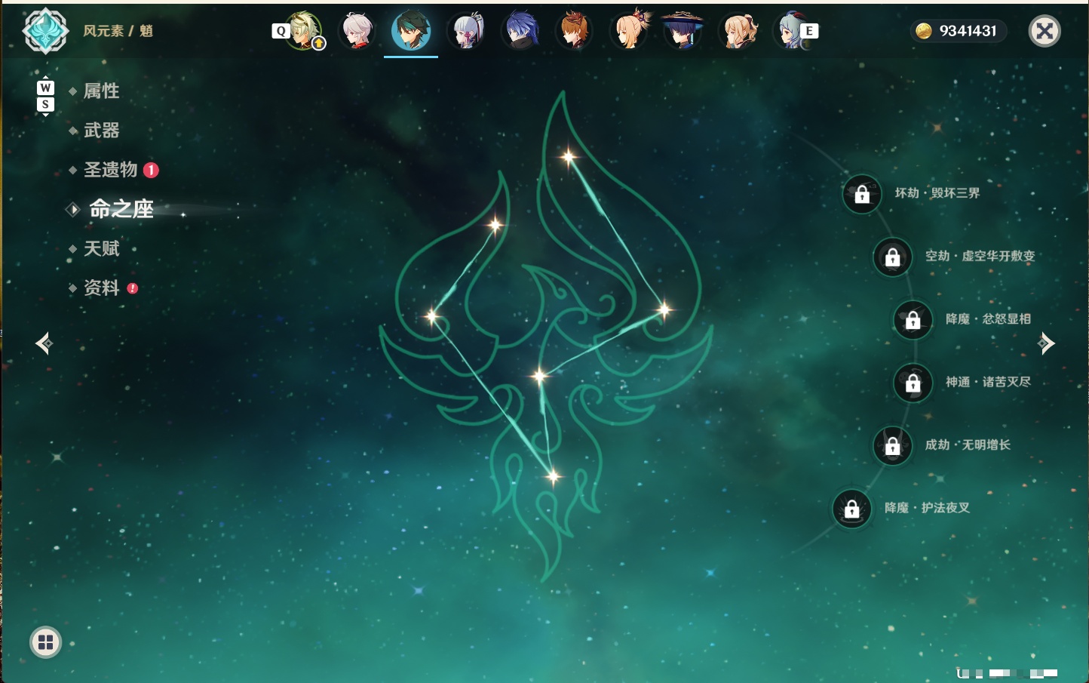The width and height of the screenshot is (1089, 683).
Task: Click the highlighted Xiao portrait with dark teal hair
Action: click(411, 30)
